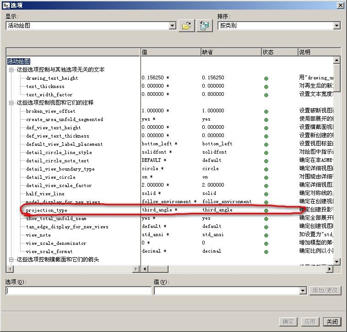
Task: Collapse the 这些选项控制横截面和它们的箭头 group
Action: tap(11, 260)
